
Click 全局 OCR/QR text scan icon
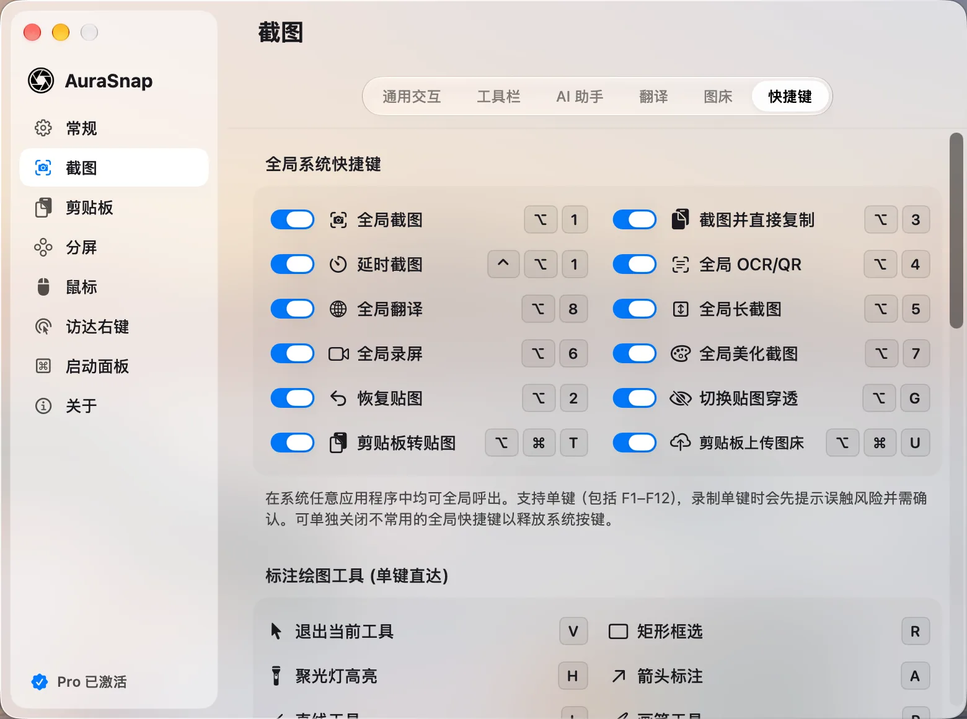point(681,265)
